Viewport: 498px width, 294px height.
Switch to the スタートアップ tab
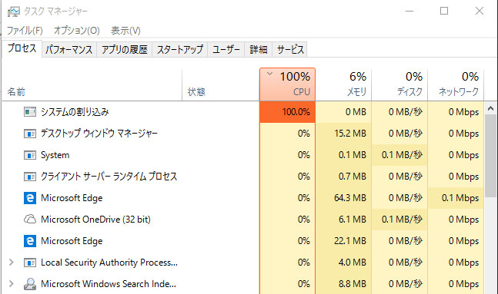click(x=180, y=50)
